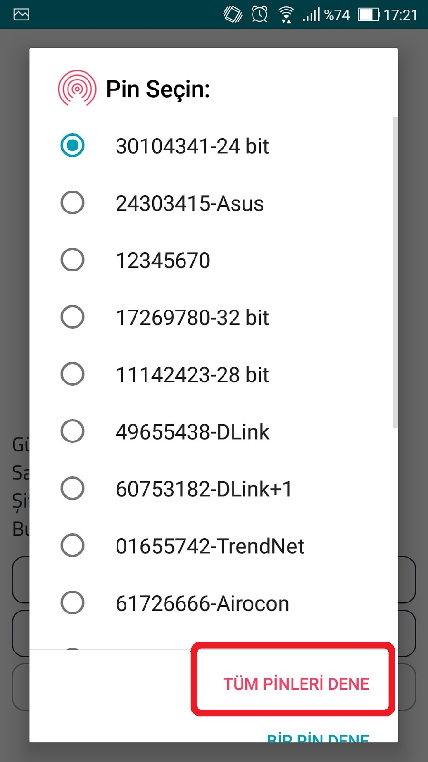Select the 24303415-Asus pin option
The height and width of the screenshot is (762, 428).
pos(73,203)
